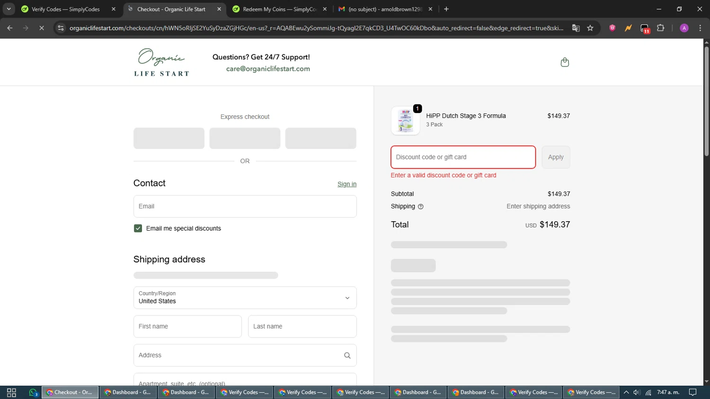
Task: Open the Extensions puzzle piece menu
Action: [x=661, y=28]
